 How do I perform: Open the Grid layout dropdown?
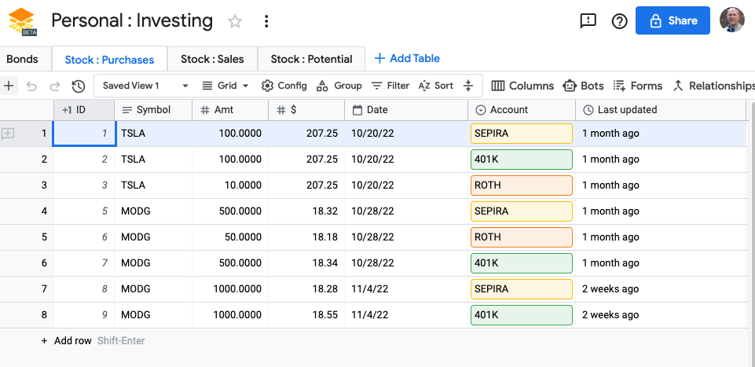coord(225,86)
